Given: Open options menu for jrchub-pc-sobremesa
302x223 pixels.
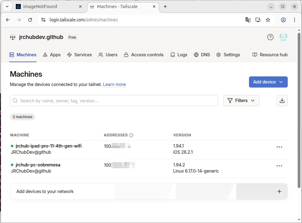Looking at the screenshot, I should 279,166.
